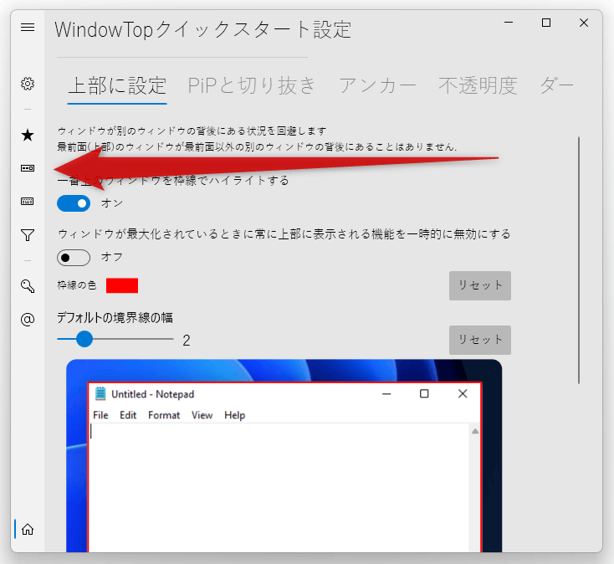The width and height of the screenshot is (614, 564).
Task: Open the key license icon in sidebar
Action: tap(28, 286)
